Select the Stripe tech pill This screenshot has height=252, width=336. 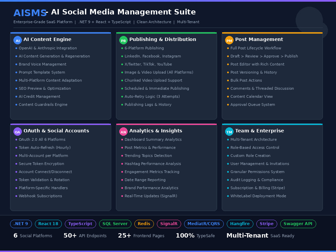[267, 224]
